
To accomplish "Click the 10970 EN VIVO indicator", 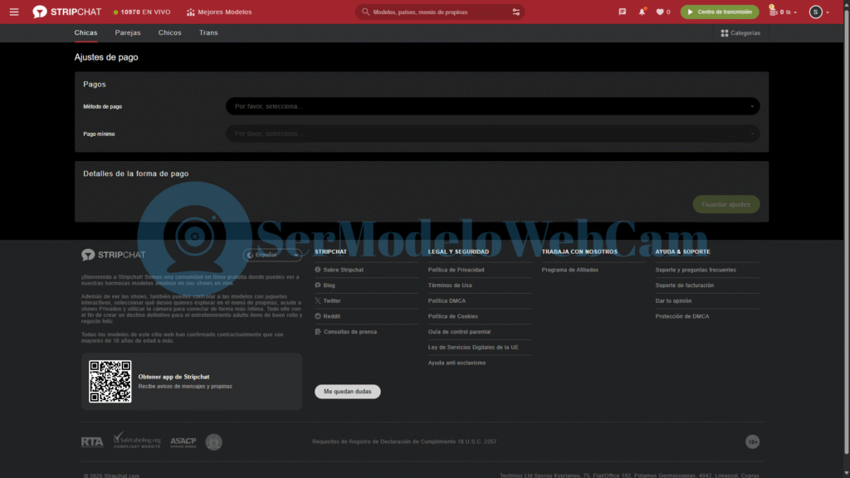I will coord(142,12).
